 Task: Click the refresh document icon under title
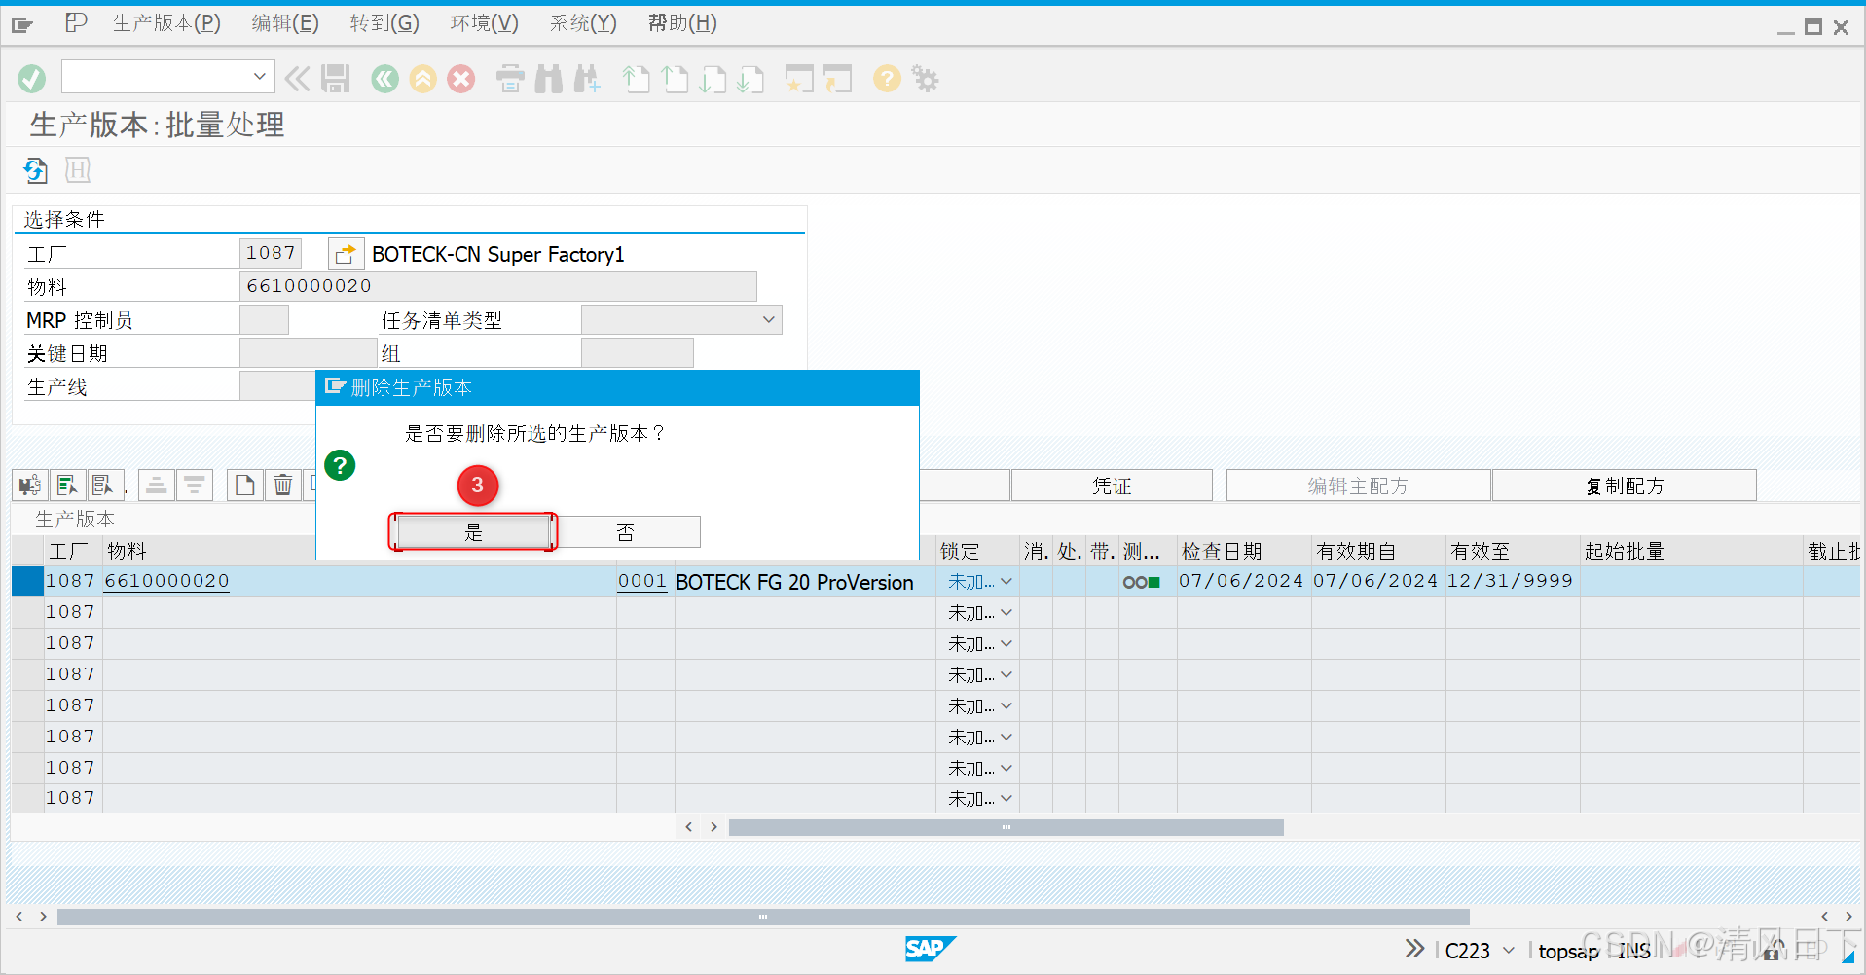[x=36, y=170]
